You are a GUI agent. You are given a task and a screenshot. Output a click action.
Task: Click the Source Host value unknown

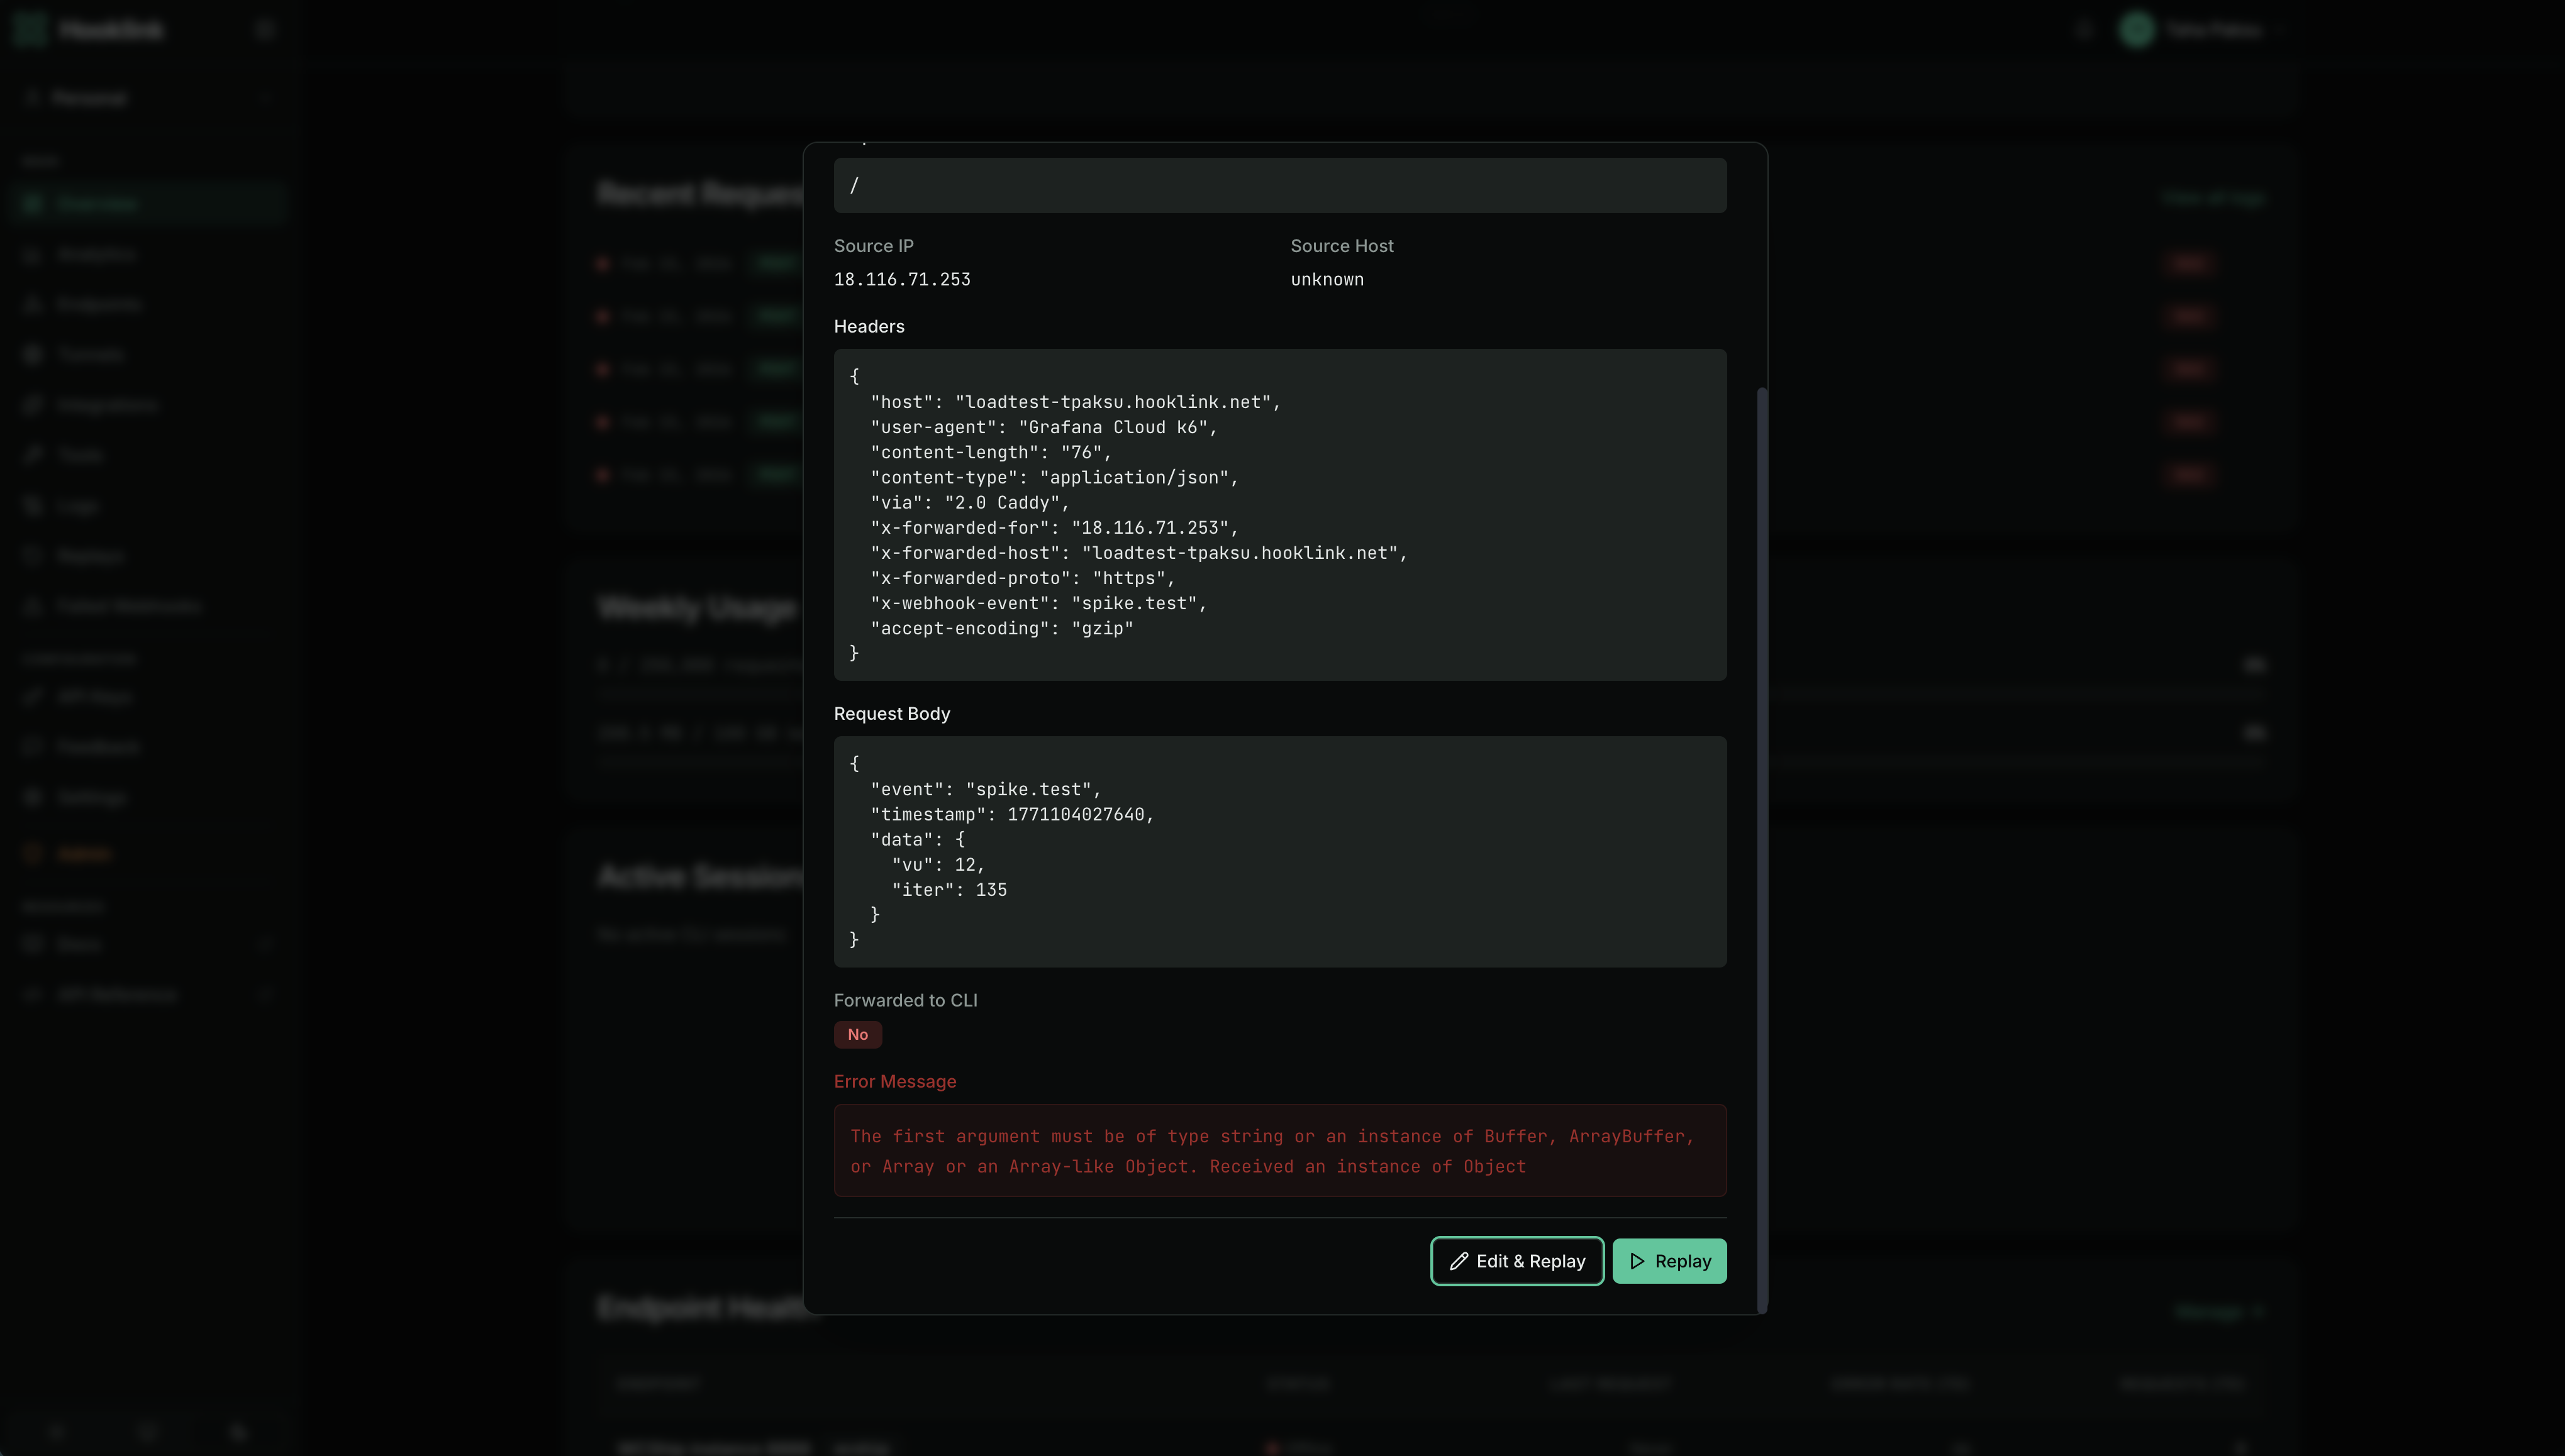1327,280
